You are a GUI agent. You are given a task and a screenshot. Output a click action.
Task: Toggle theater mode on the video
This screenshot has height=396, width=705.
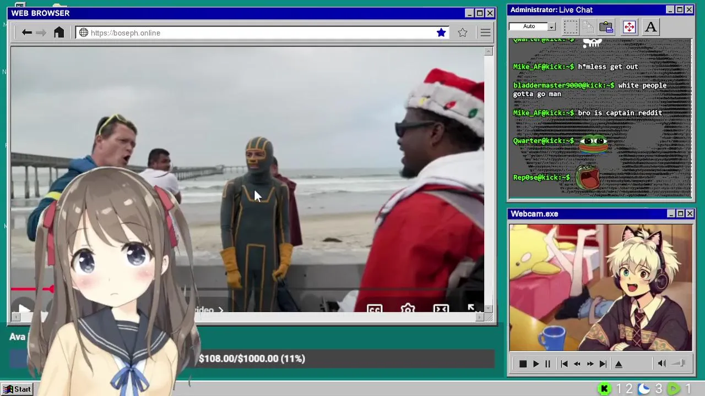[441, 310]
